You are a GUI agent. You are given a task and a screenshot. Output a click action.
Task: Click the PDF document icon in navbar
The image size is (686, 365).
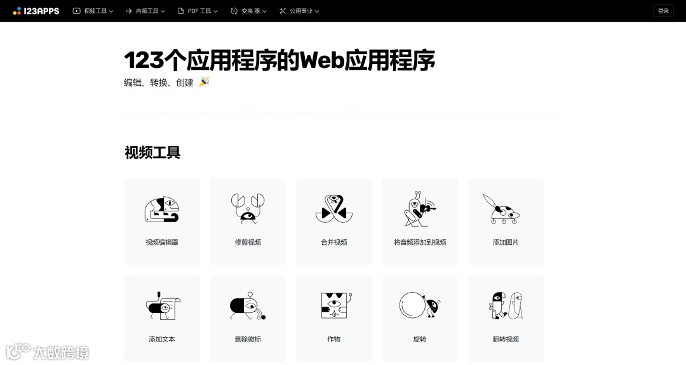click(180, 11)
